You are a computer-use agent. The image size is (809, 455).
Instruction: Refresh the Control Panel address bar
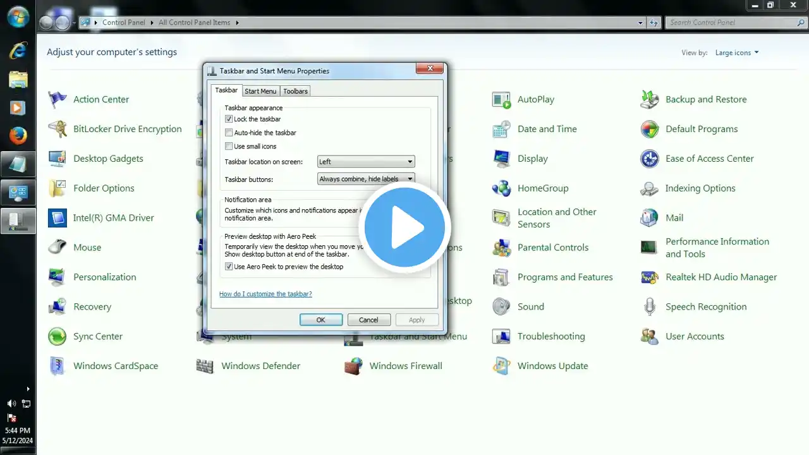coord(654,23)
